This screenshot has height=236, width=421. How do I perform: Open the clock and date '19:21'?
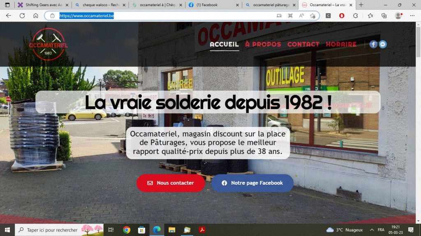396,230
